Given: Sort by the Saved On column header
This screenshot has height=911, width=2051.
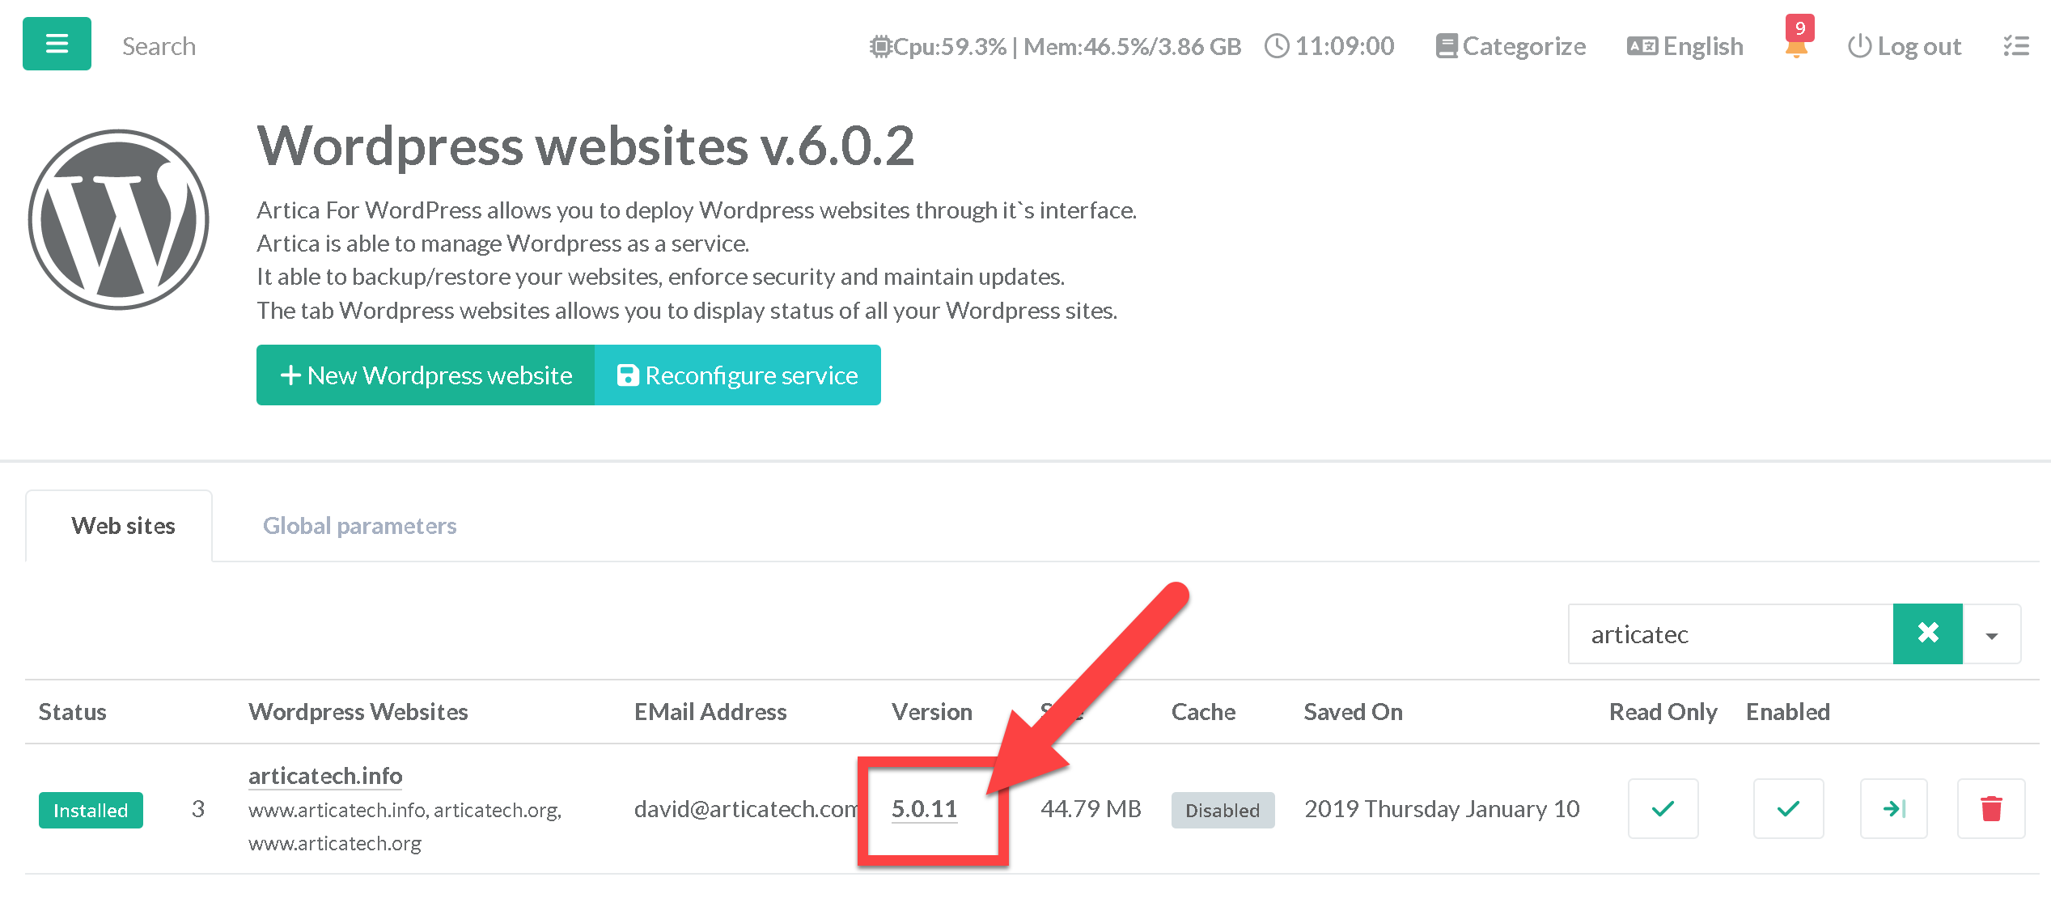Looking at the screenshot, I should (x=1353, y=712).
